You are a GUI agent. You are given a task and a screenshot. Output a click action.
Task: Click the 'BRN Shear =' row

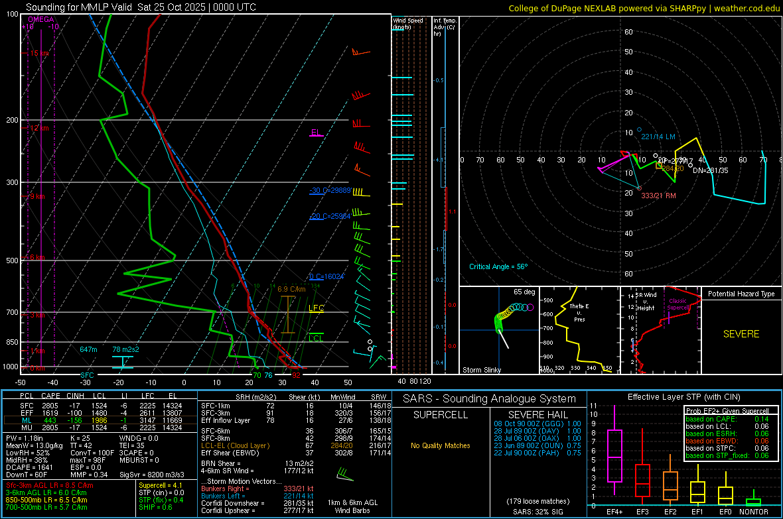coord(257,463)
